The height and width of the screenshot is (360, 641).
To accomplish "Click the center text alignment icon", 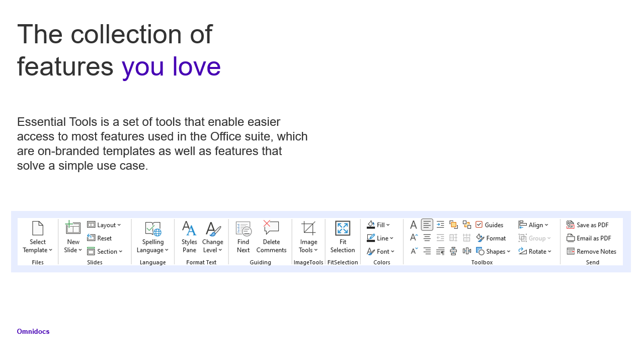I will pos(427,238).
